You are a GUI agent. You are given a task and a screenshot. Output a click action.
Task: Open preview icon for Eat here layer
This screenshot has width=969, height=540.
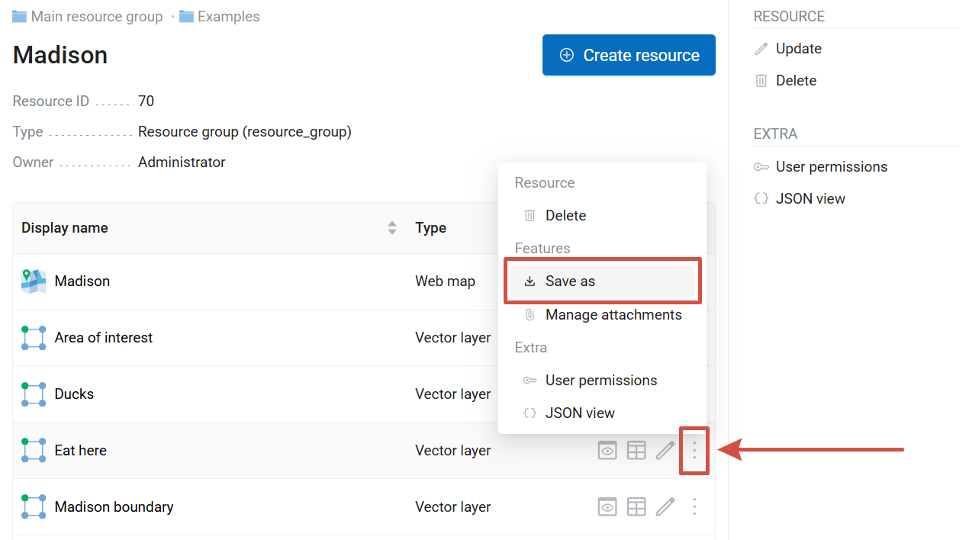[x=607, y=451]
